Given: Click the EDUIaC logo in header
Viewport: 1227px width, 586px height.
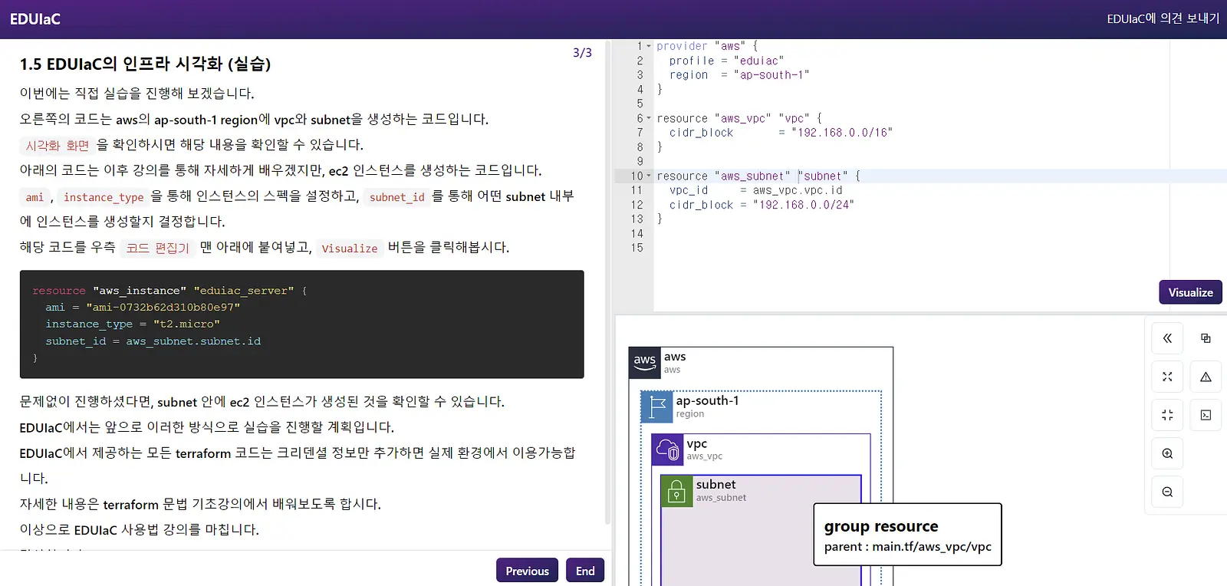Looking at the screenshot, I should [35, 19].
